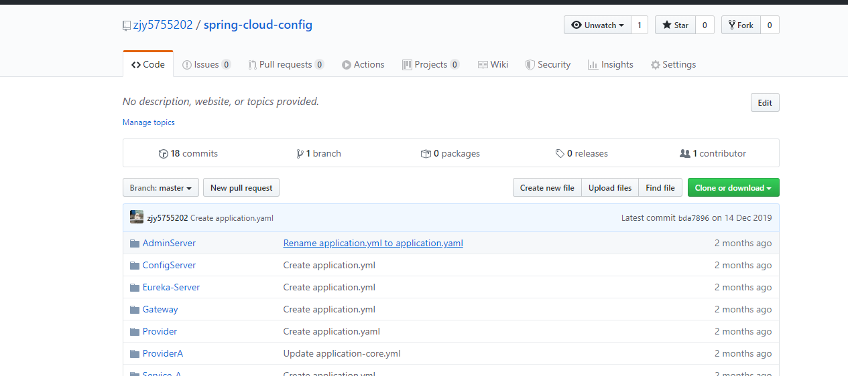Open the Rename application.yml to application.yaml commit
848x376 pixels.
pyautogui.click(x=373, y=244)
